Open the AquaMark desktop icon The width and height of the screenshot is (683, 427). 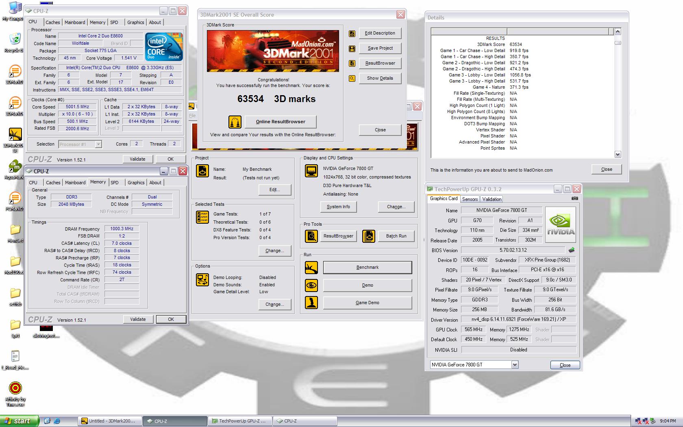pyautogui.click(x=15, y=170)
